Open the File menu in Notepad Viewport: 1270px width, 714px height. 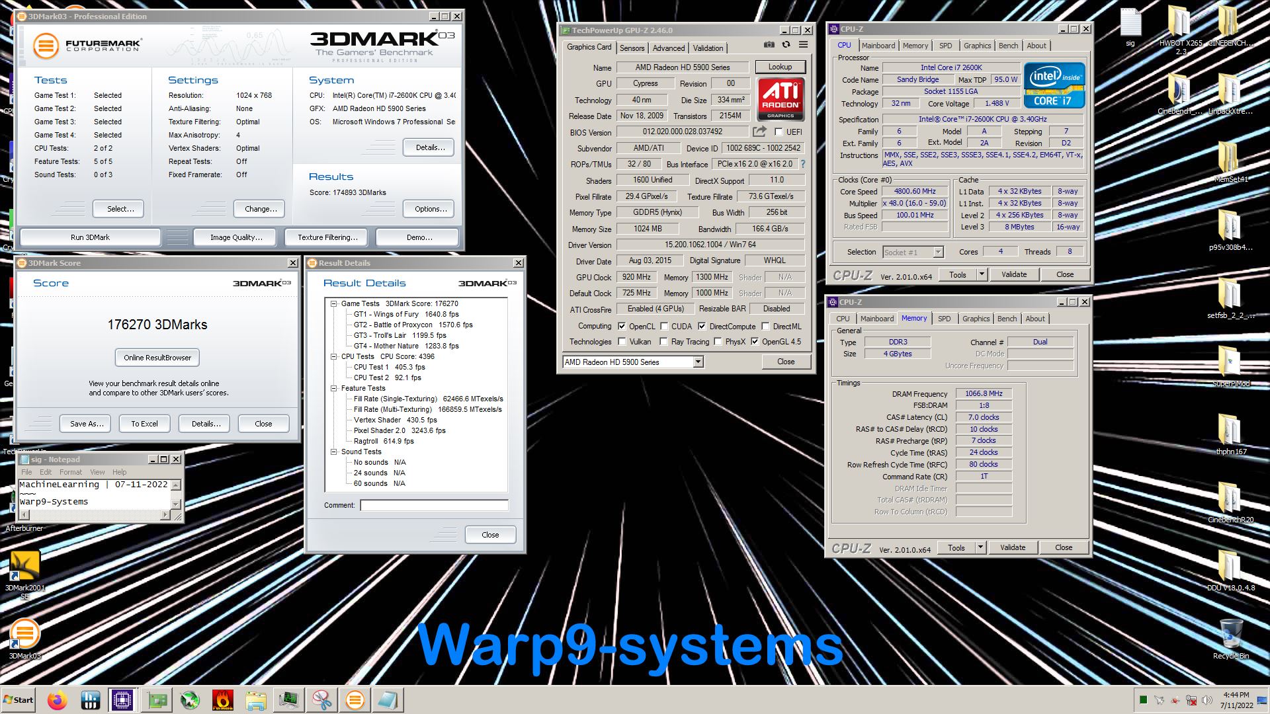point(26,472)
